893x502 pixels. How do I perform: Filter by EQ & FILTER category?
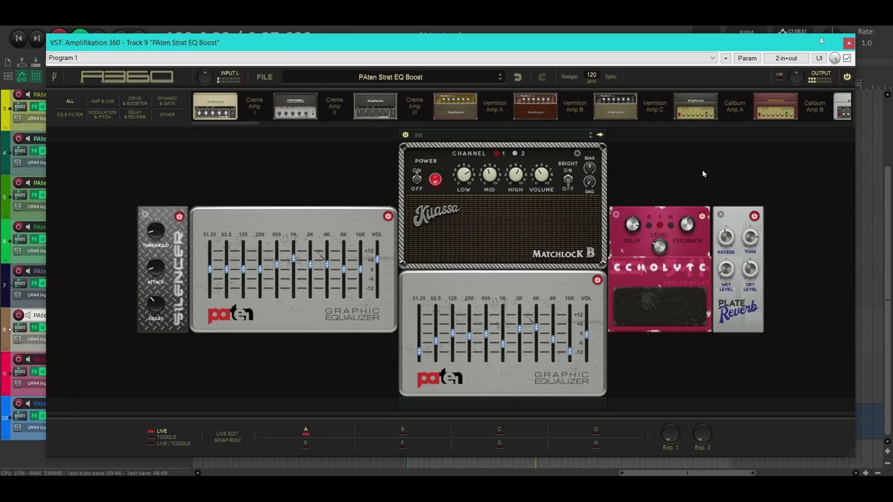tap(70, 114)
